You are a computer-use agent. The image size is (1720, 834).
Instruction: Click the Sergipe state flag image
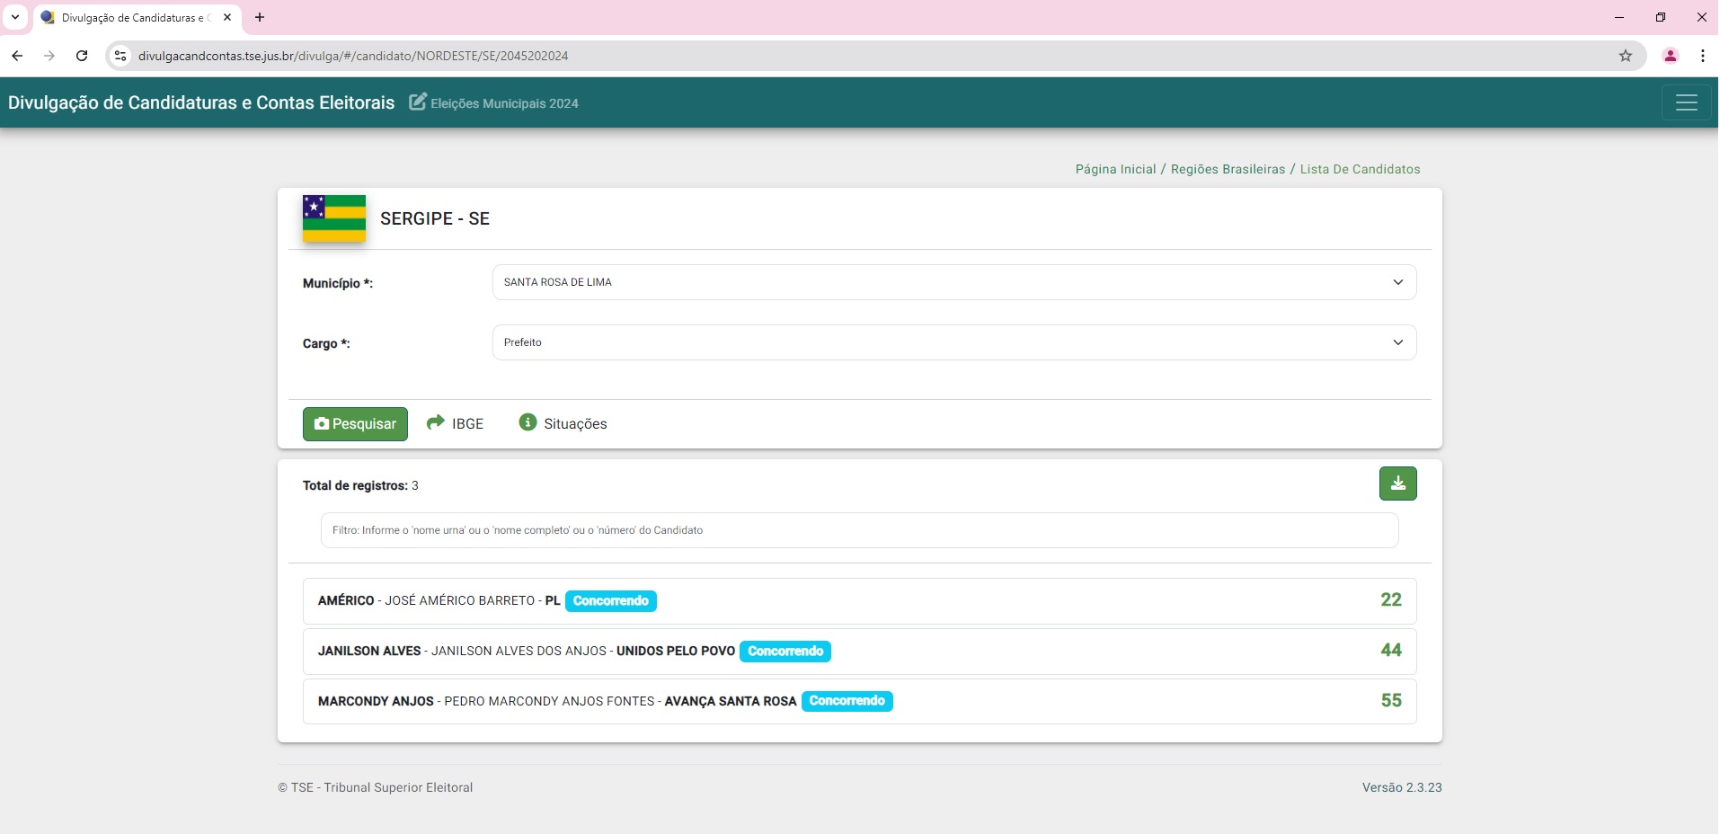click(334, 218)
